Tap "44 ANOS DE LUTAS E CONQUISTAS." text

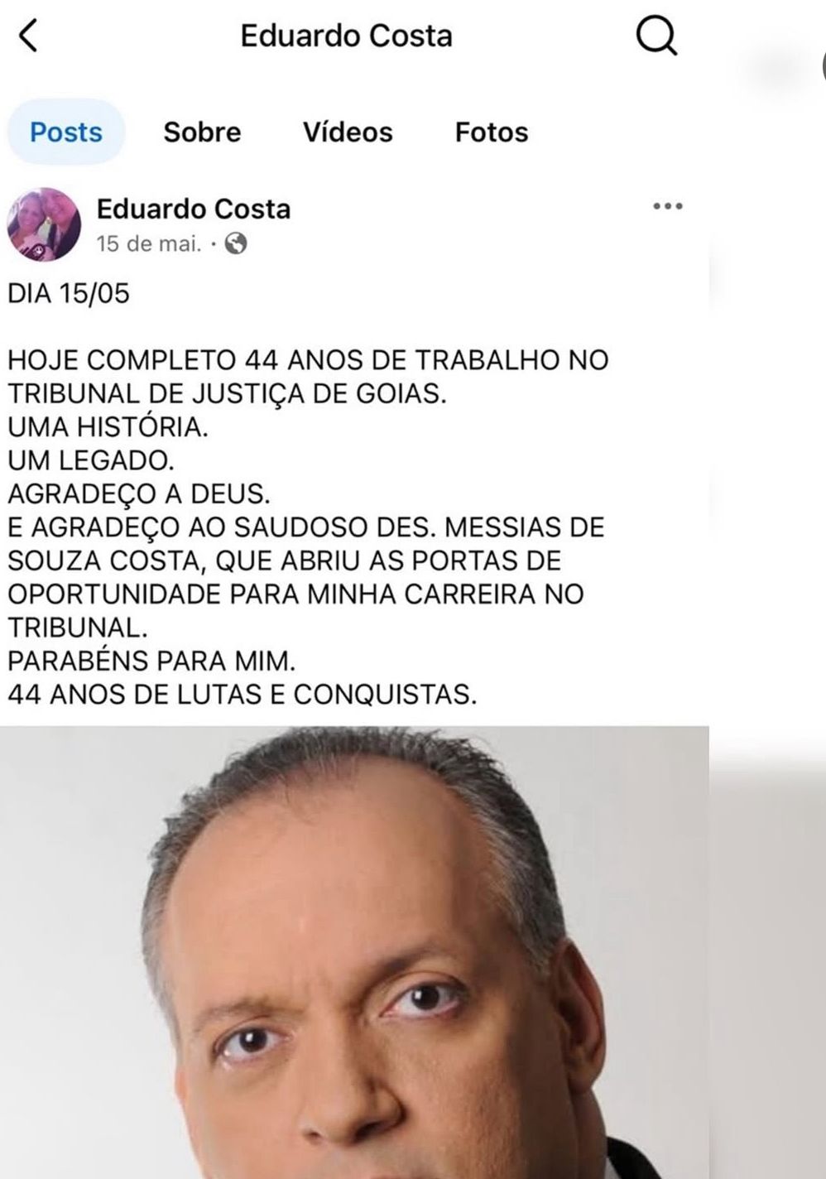242,695
